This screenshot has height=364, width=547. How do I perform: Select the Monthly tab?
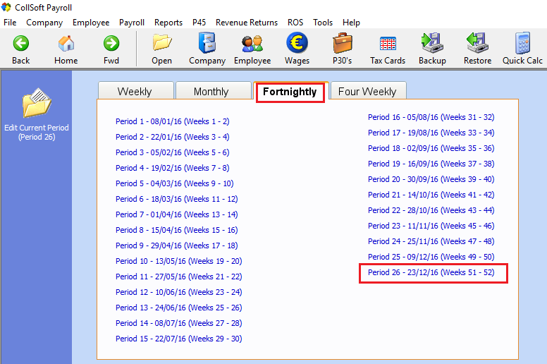(x=211, y=92)
